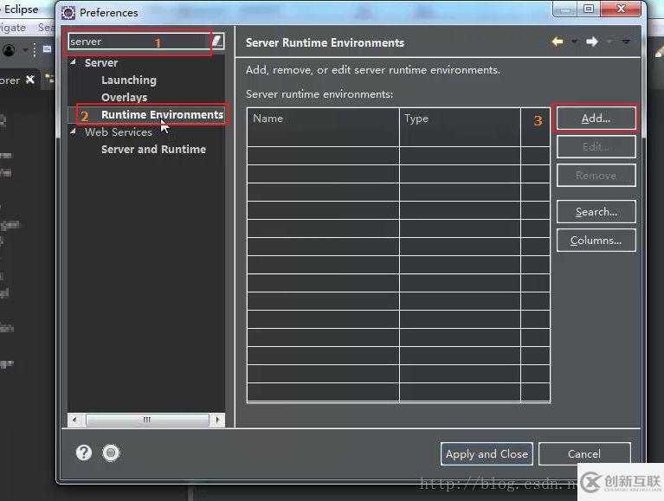Select Runtime Environments in the tree
Viewport: 664px width, 501px height.
tap(162, 115)
